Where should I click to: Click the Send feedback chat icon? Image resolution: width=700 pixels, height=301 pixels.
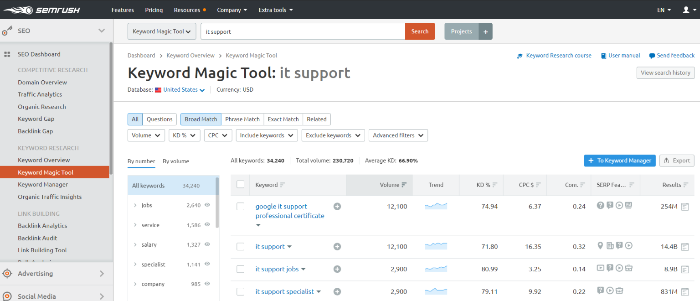point(652,56)
